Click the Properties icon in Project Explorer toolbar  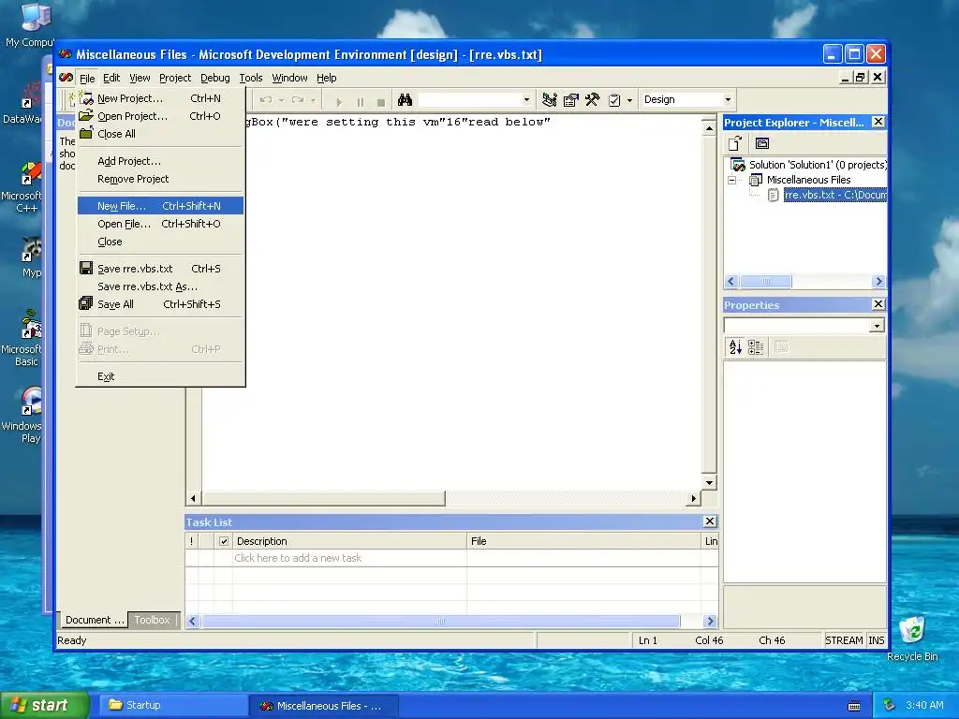coord(762,143)
